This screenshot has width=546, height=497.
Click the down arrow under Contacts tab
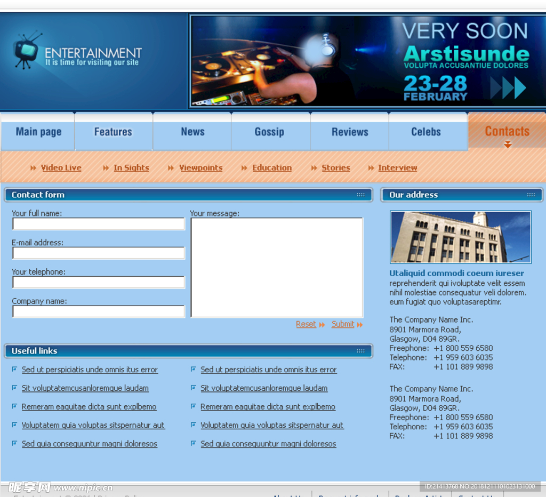coord(508,145)
